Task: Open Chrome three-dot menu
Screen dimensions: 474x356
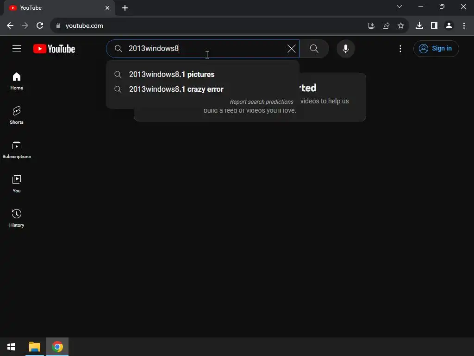Action: click(464, 26)
